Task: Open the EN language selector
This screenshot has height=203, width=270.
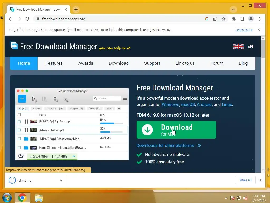Action: tap(250, 47)
